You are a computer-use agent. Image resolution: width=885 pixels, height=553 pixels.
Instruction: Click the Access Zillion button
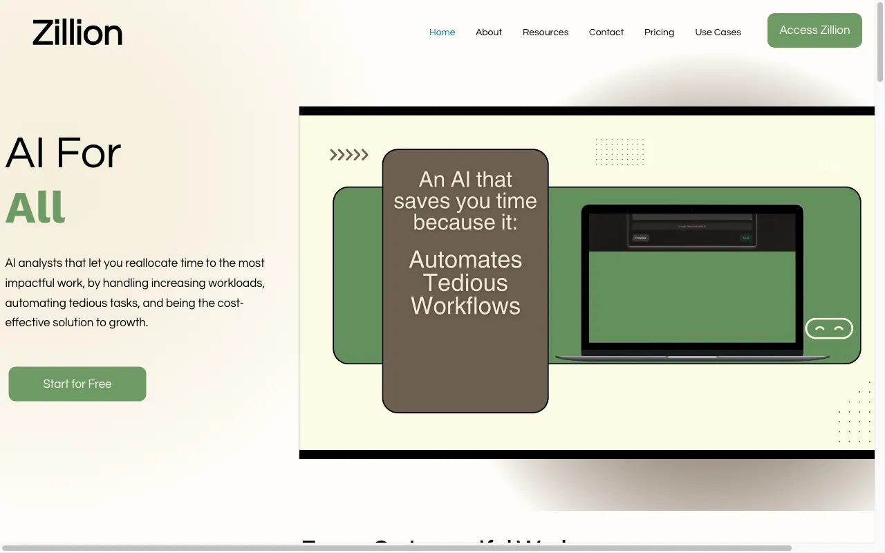pyautogui.click(x=814, y=30)
